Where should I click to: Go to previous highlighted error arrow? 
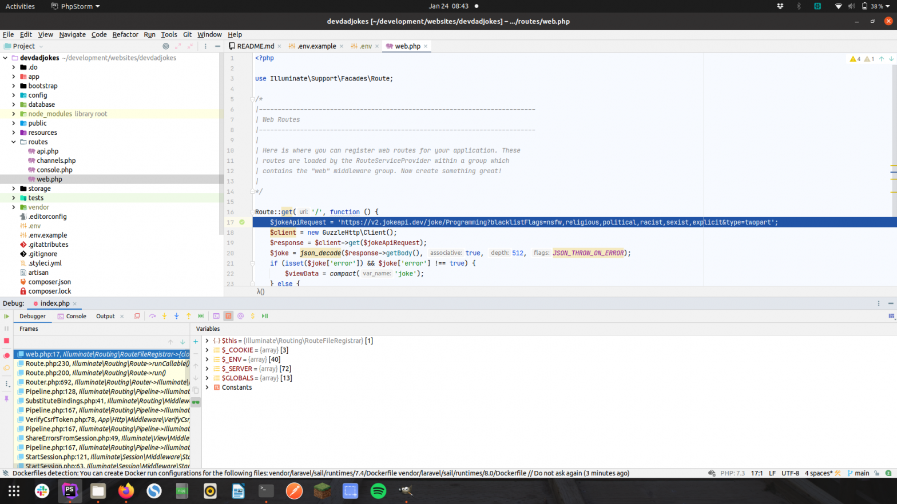pyautogui.click(x=882, y=59)
